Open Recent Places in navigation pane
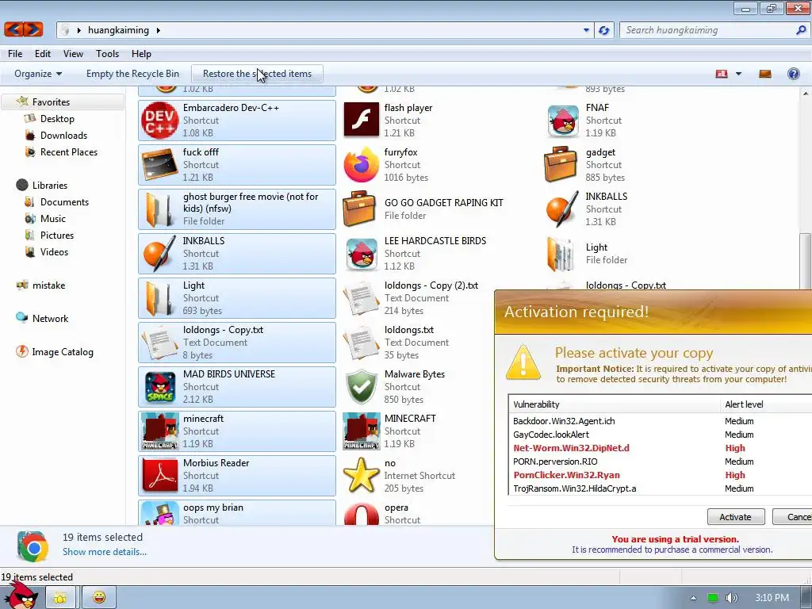 pyautogui.click(x=69, y=152)
